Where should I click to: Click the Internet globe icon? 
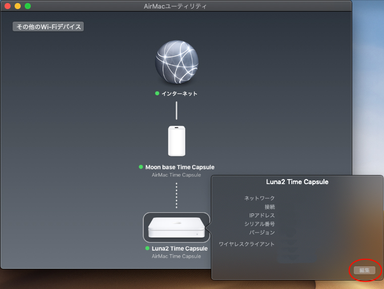[177, 62]
